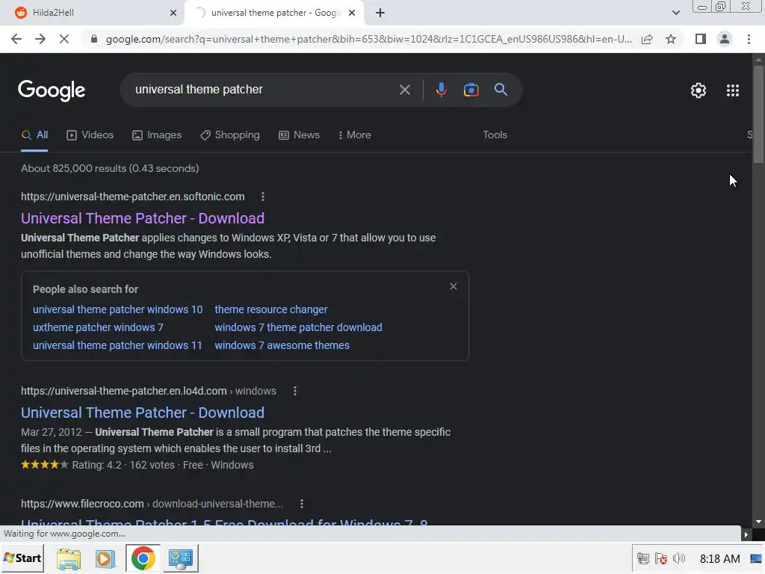Switch to the Images tab
This screenshot has height=574, width=765.
pyautogui.click(x=157, y=135)
